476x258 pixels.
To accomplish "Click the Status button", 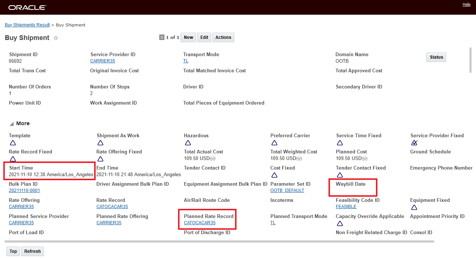I will coord(436,57).
